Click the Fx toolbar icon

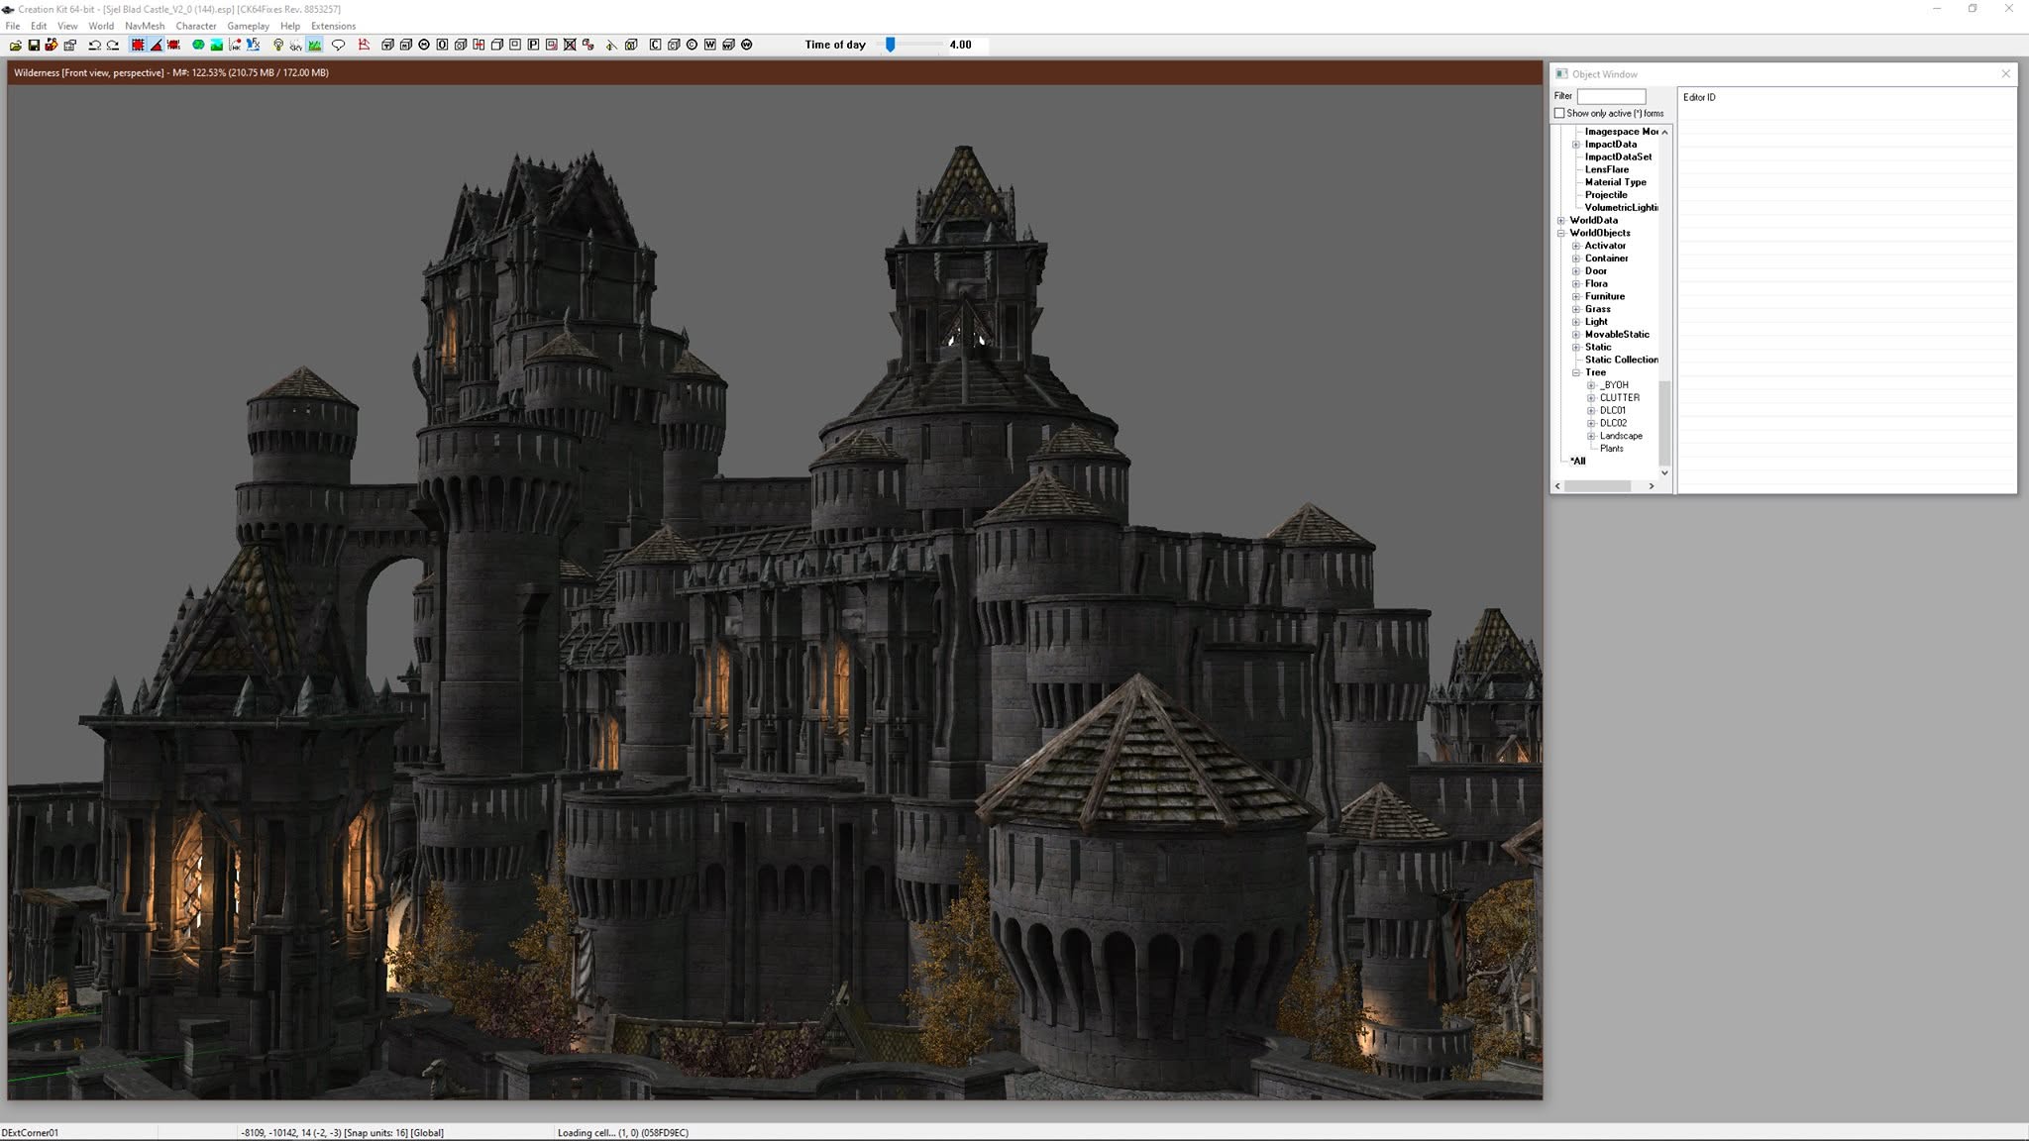pyautogui.click(x=254, y=45)
